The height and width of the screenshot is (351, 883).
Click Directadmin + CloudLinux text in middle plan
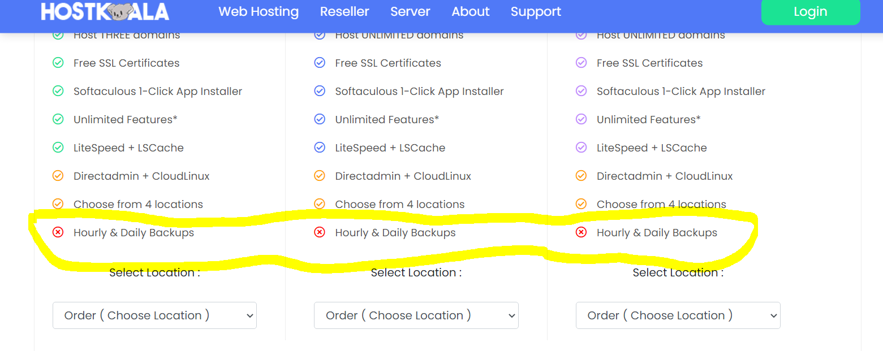[403, 176]
